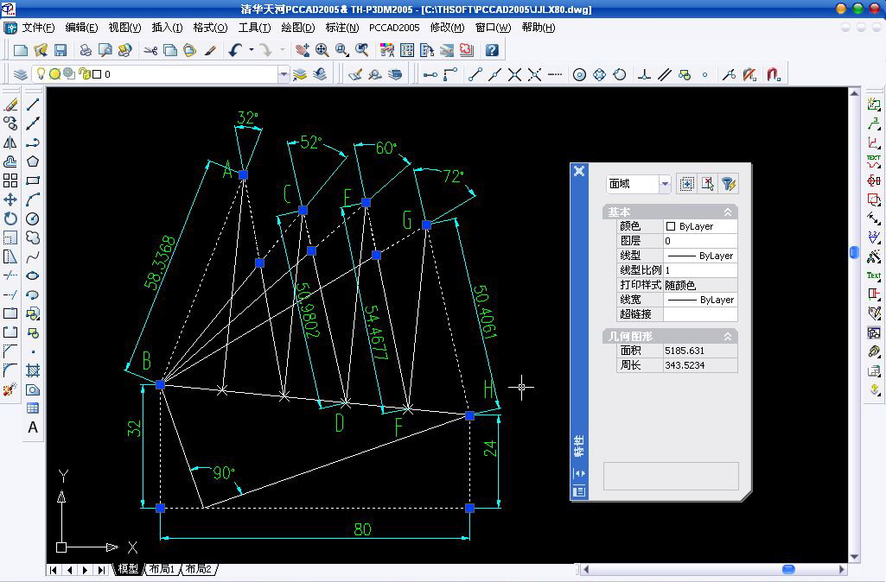This screenshot has width=886, height=582.
Task: Select the Table tool
Action: [33, 408]
